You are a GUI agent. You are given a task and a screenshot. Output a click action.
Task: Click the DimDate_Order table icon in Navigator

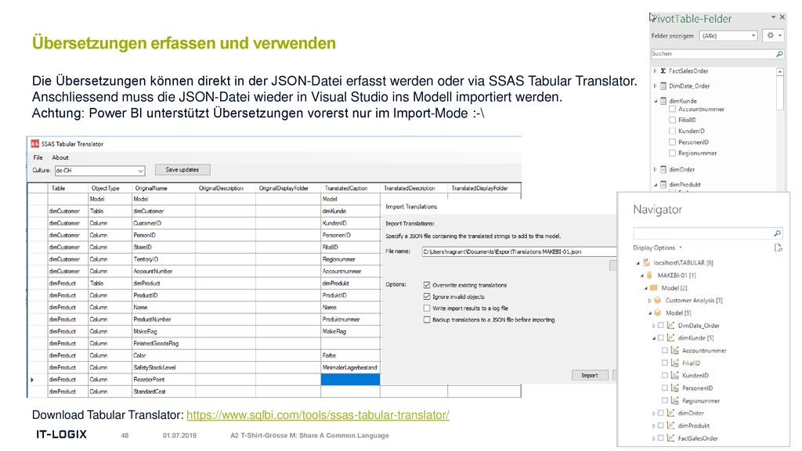(670, 325)
